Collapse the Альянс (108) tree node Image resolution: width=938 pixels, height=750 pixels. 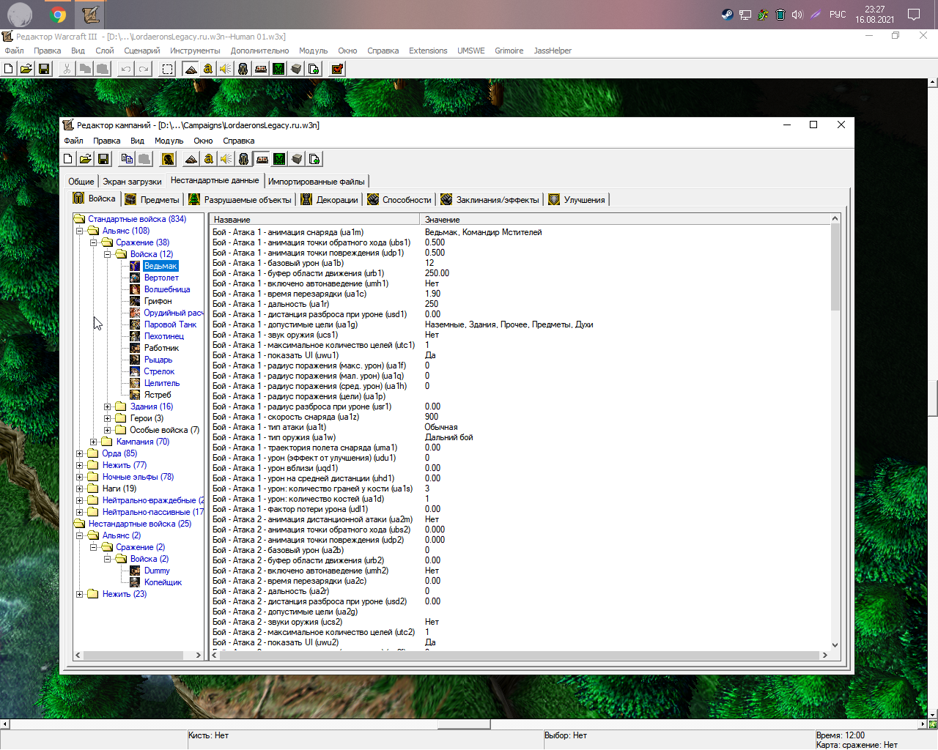pos(79,231)
